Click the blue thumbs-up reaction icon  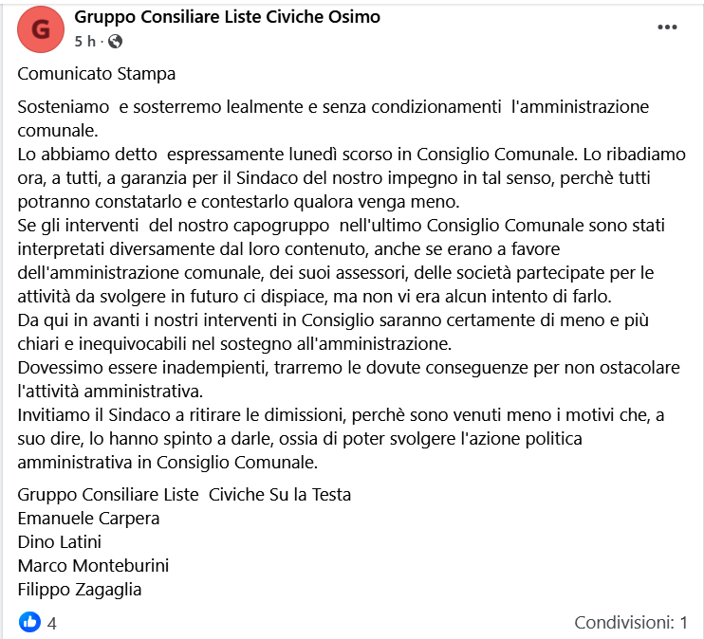pyautogui.click(x=30, y=623)
